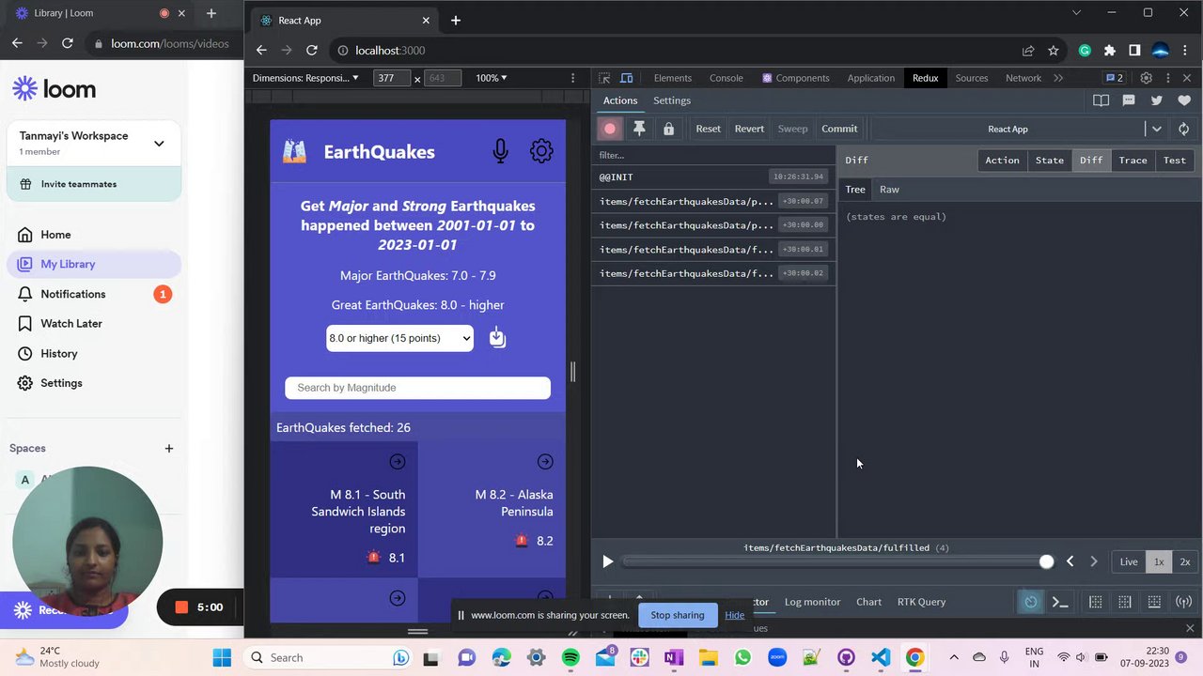Open Redux DevTools documentation book icon
Image resolution: width=1203 pixels, height=676 pixels.
(x=1101, y=100)
